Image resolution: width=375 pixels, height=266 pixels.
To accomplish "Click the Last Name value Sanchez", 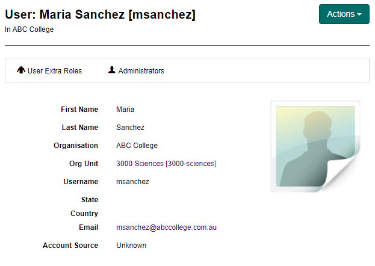I will coord(130,128).
